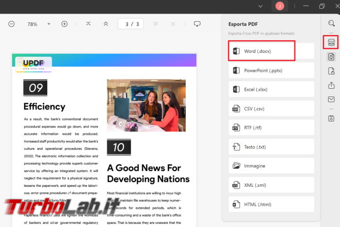
Task: Open the 78% zoom level dropdown
Action: [49, 24]
